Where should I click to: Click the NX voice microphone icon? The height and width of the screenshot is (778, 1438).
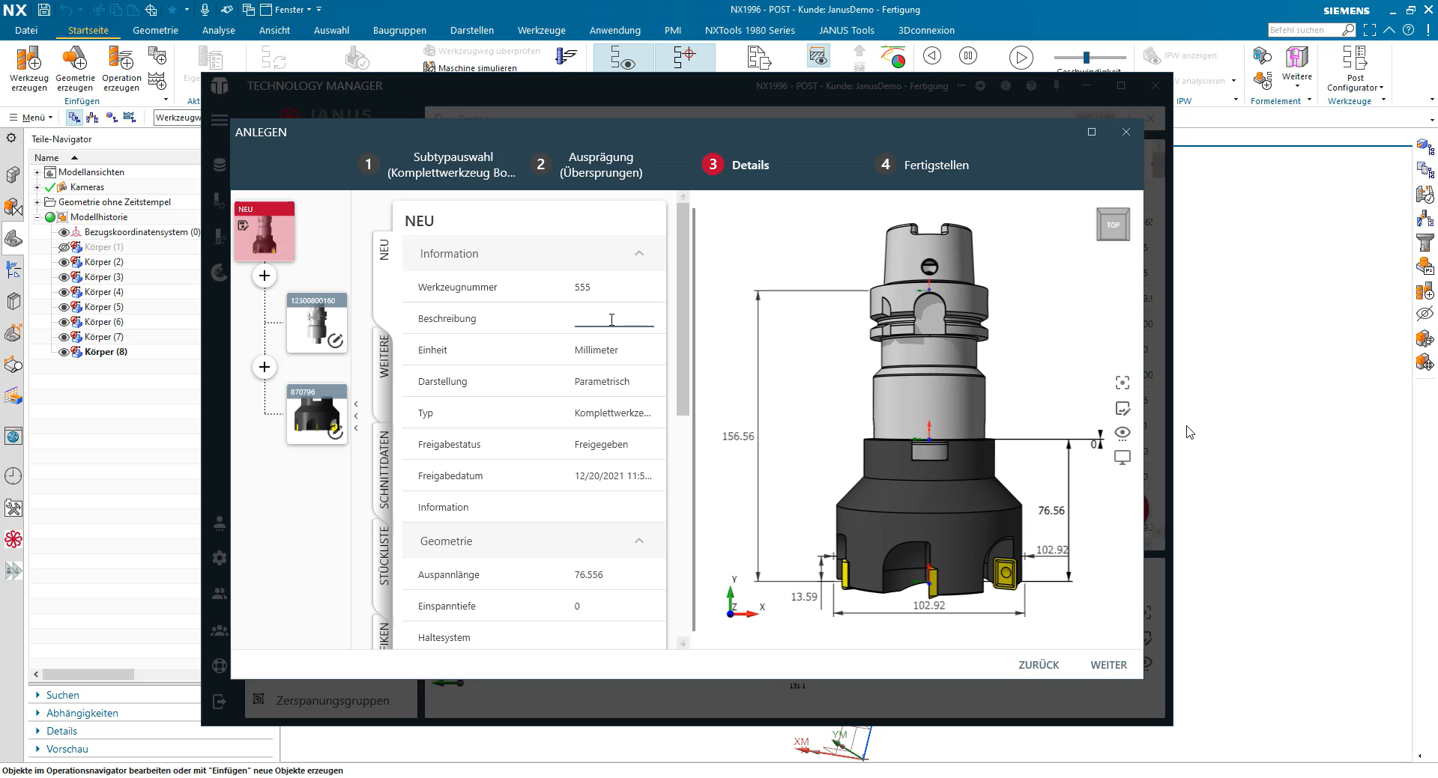(205, 10)
